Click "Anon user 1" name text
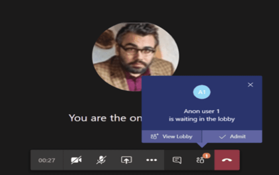Screen dimensions: 279x175 [x=202, y=111]
